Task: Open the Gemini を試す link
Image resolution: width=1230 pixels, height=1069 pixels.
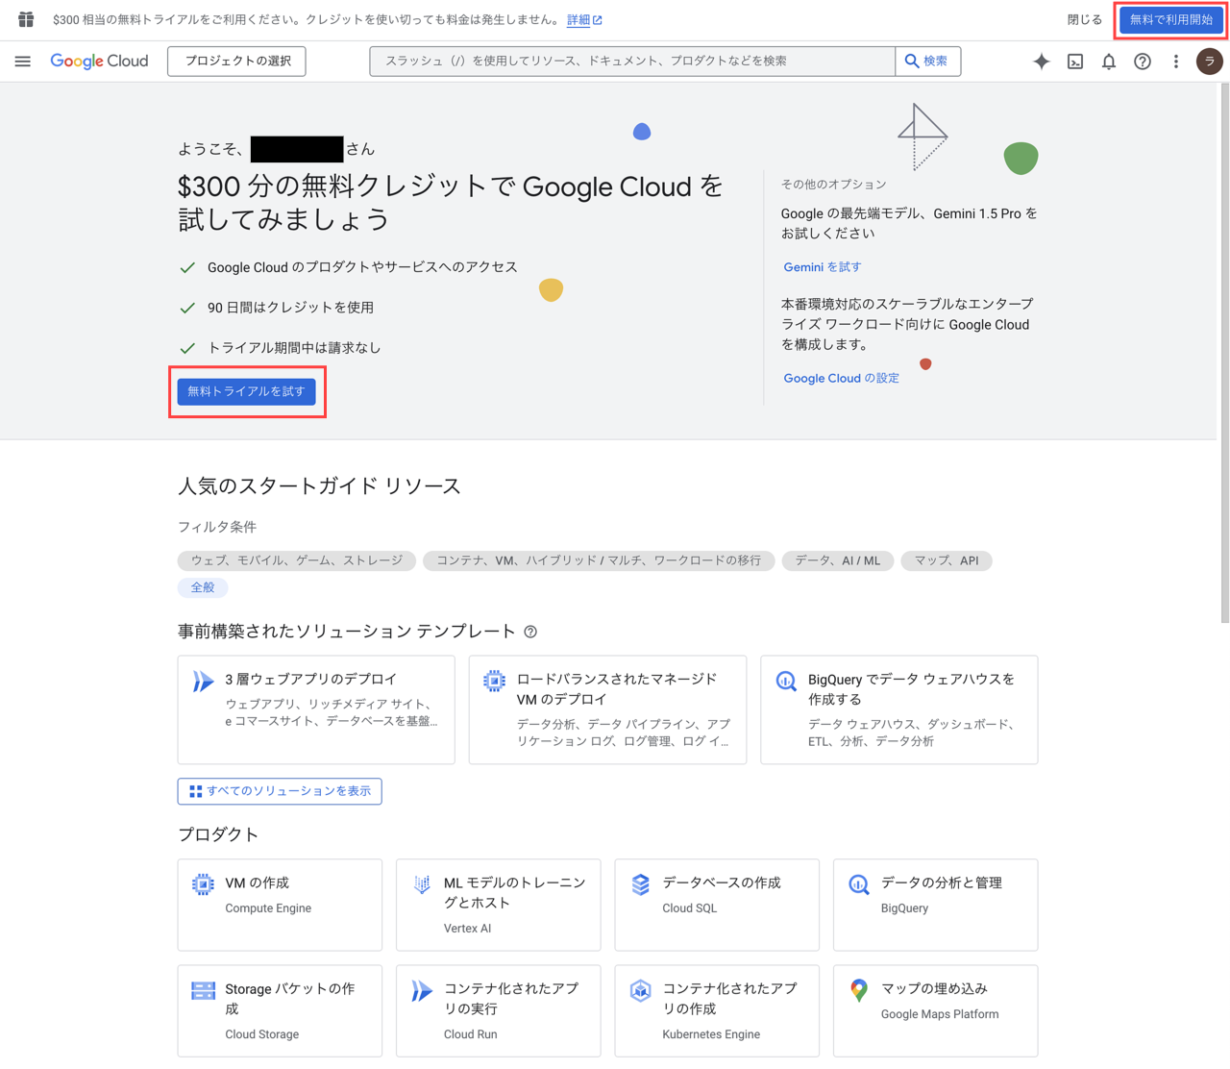Action: coord(823,267)
